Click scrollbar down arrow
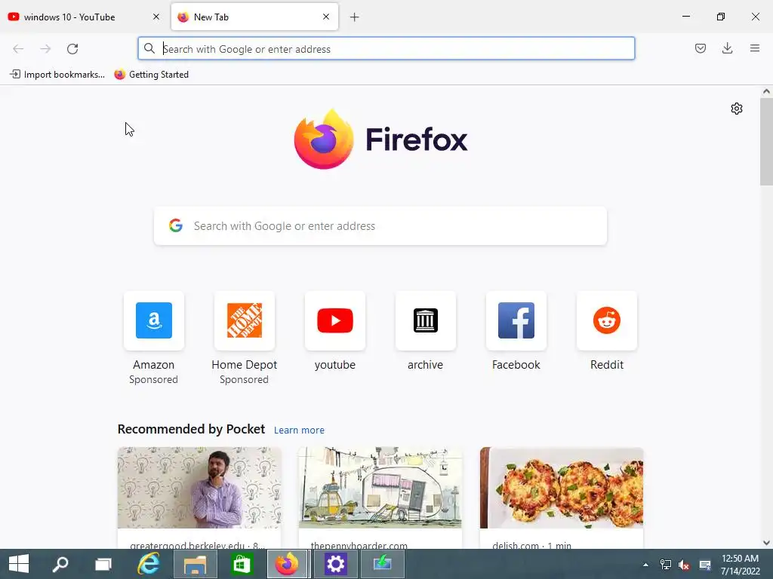The height and width of the screenshot is (579, 773). (x=766, y=543)
